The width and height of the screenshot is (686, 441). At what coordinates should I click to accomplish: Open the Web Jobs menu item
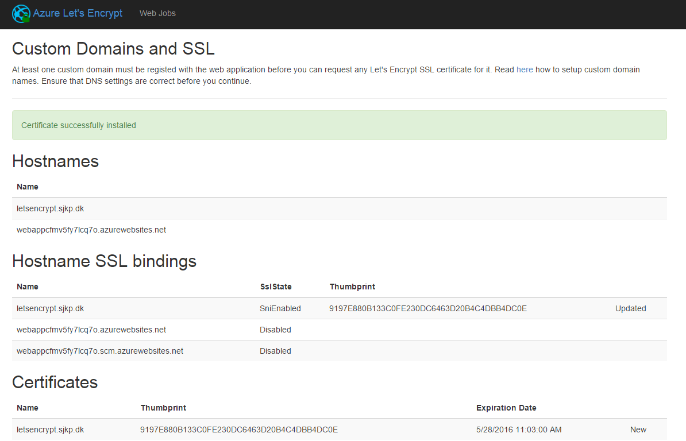pyautogui.click(x=157, y=13)
